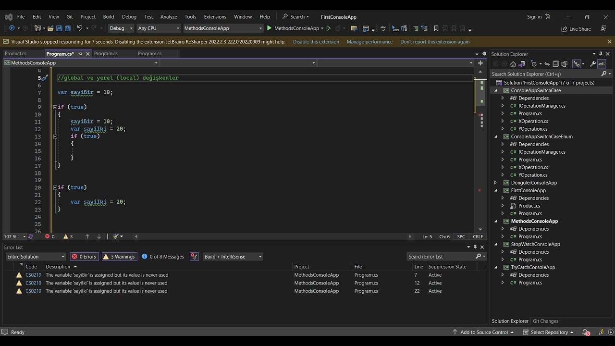Viewport: 615px width, 346px height.
Task: Open the 107 % zoom dropdown
Action: [14, 236]
